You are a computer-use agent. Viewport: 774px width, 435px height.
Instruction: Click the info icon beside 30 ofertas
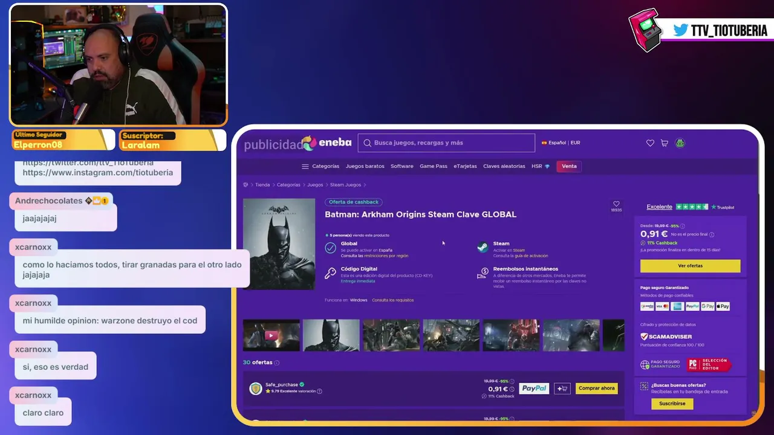[277, 363]
